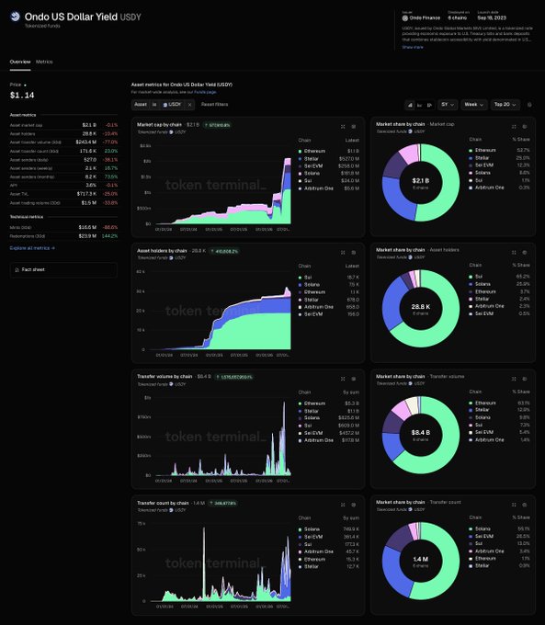Toggle Stellar in Market cap by chain legend
Image resolution: width=545 pixels, height=625 pixels.
[309, 159]
